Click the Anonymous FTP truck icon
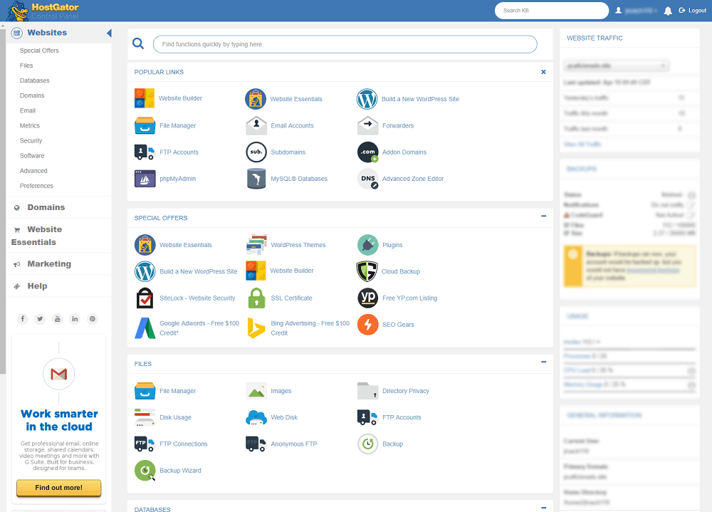The image size is (712, 512). 256,444
